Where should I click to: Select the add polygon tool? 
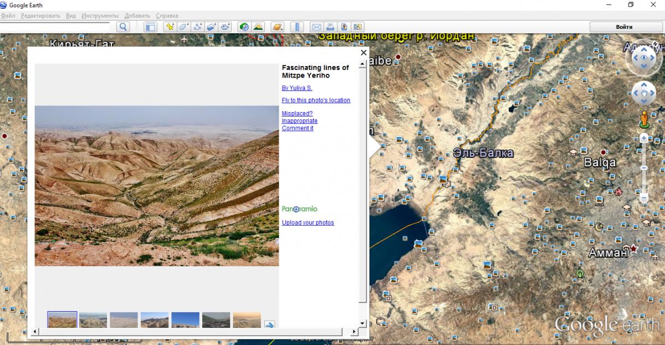[x=184, y=27]
